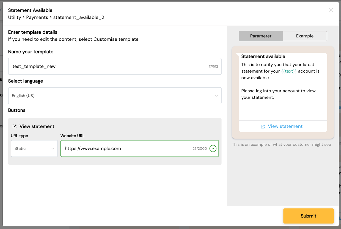The height and width of the screenshot is (229, 341).
Task: Click the Buttons section label
Action: click(17, 110)
